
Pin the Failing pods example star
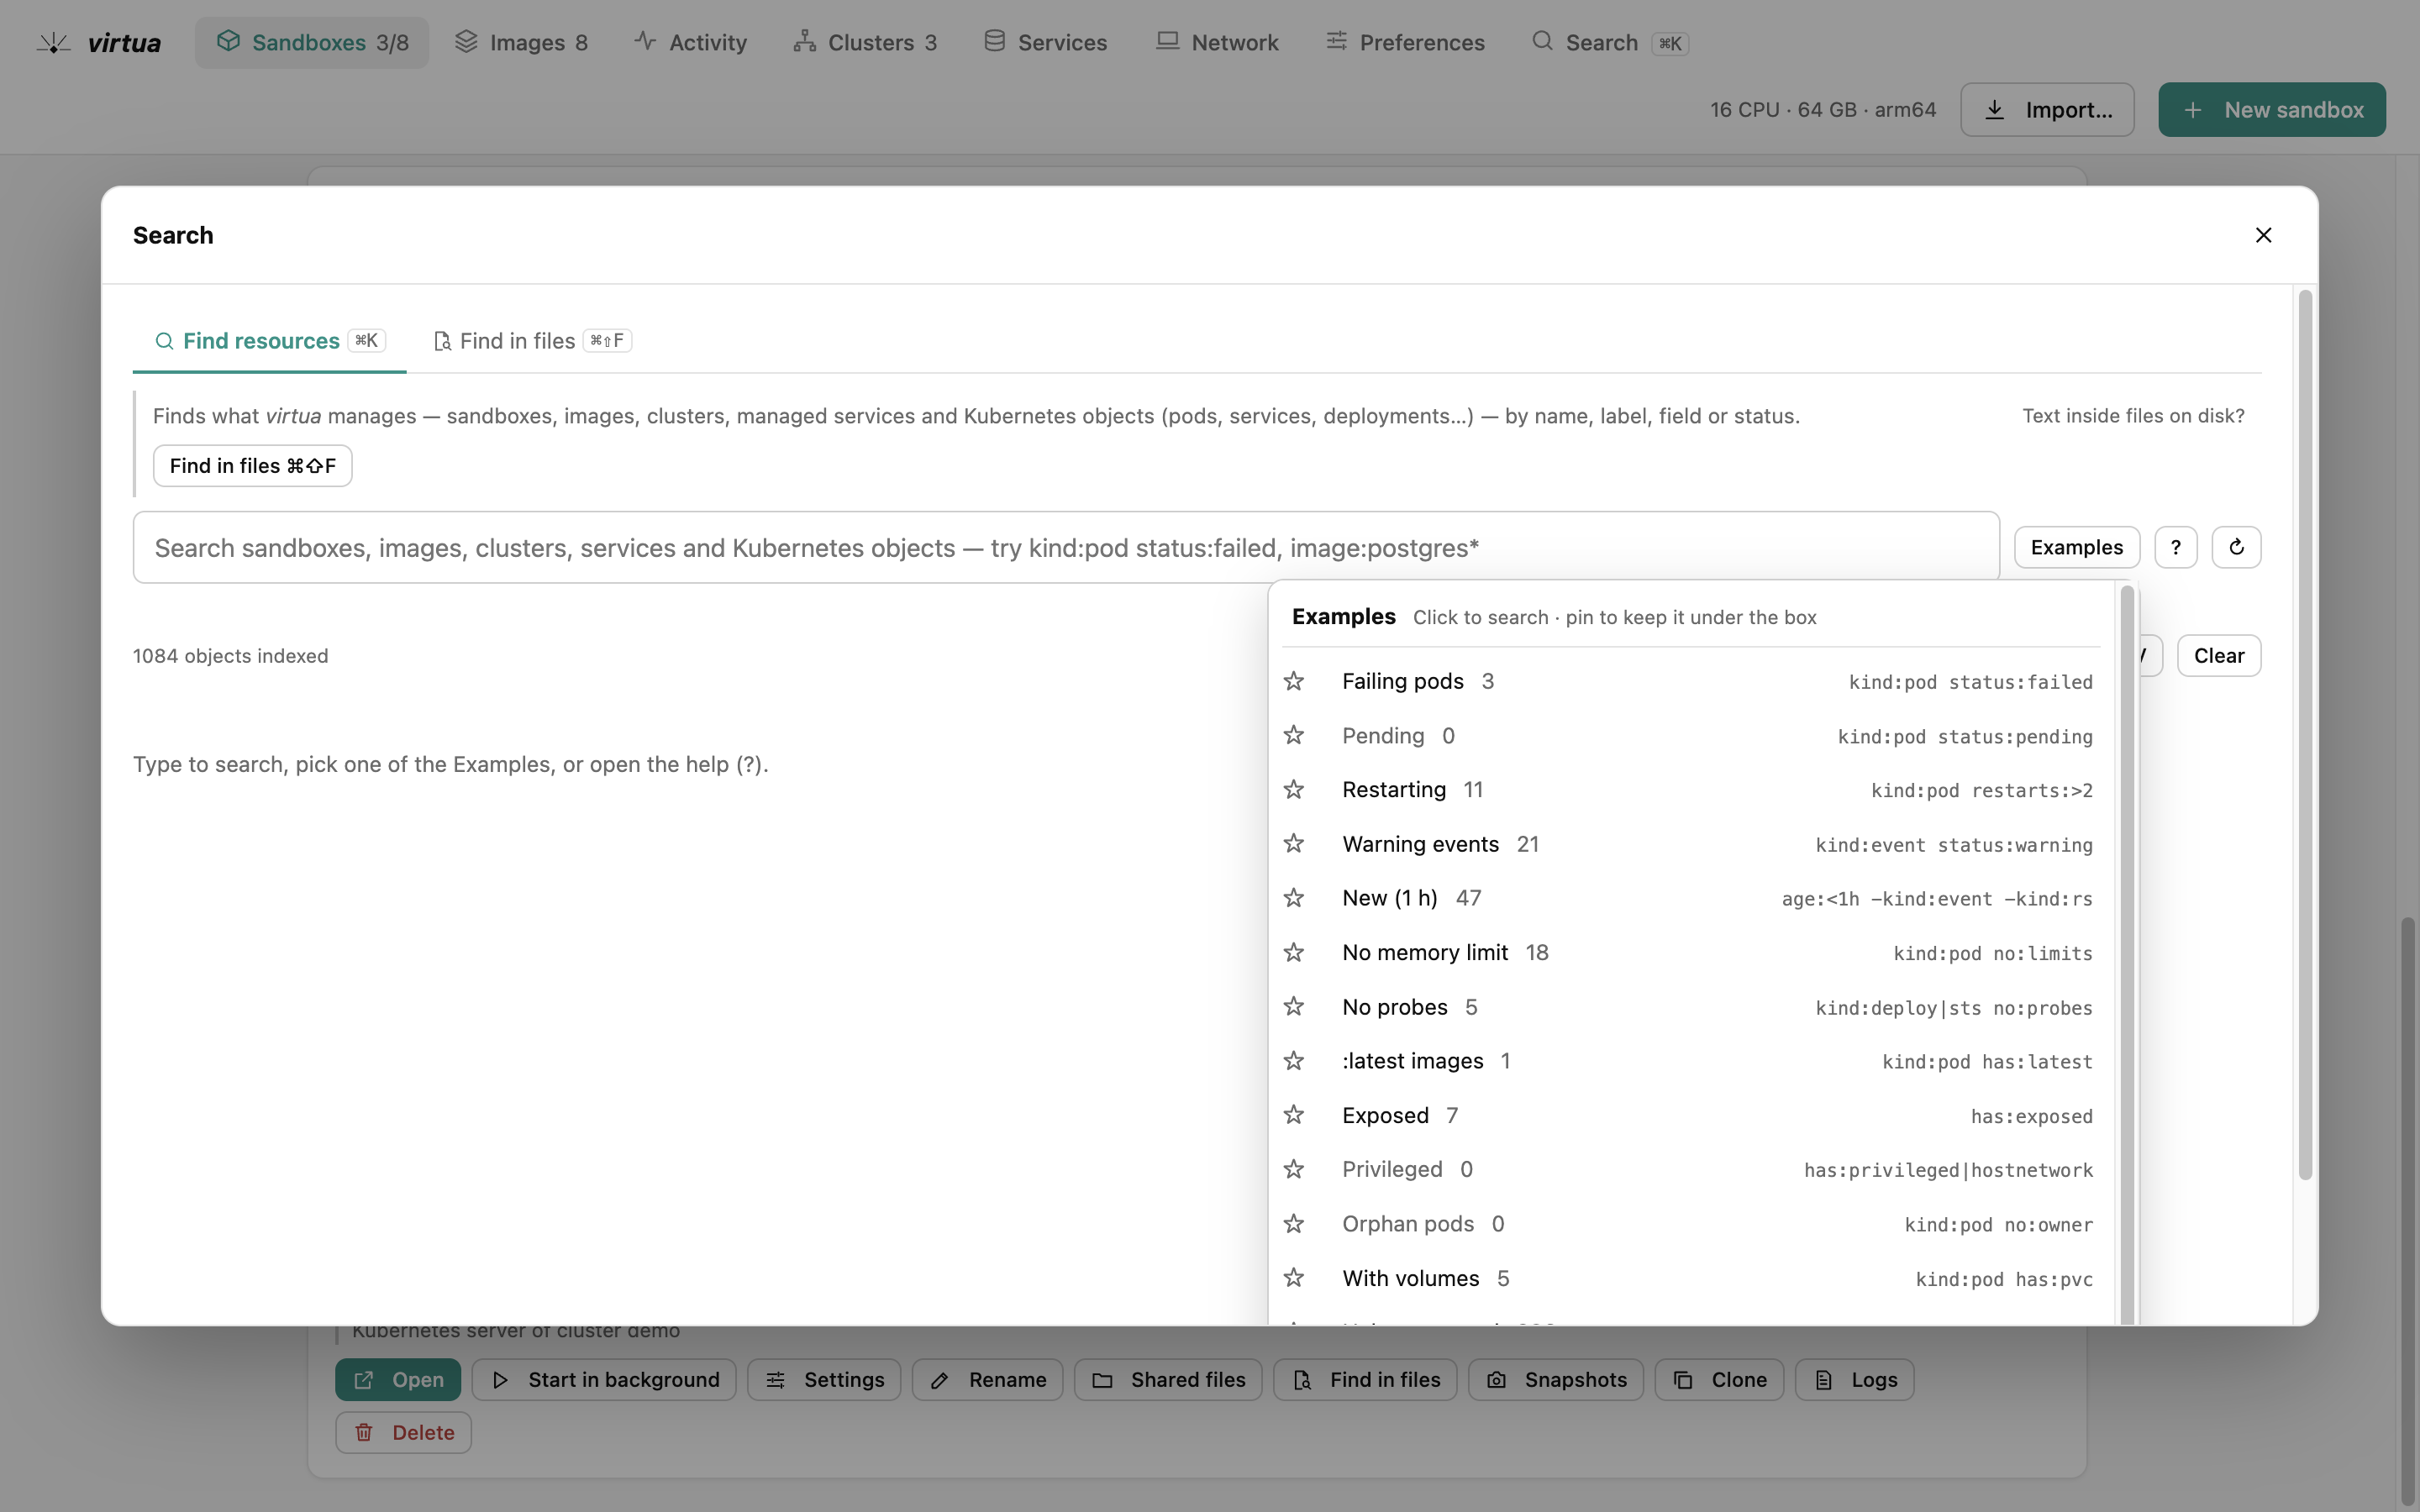pyautogui.click(x=1294, y=681)
